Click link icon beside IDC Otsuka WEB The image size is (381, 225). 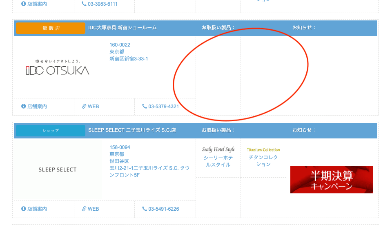point(84,106)
